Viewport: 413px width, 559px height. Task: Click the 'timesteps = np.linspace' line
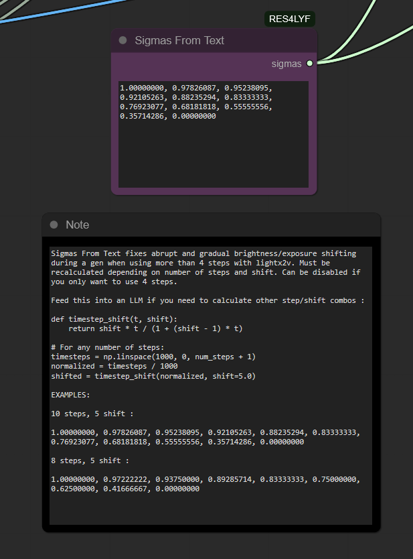tap(153, 357)
